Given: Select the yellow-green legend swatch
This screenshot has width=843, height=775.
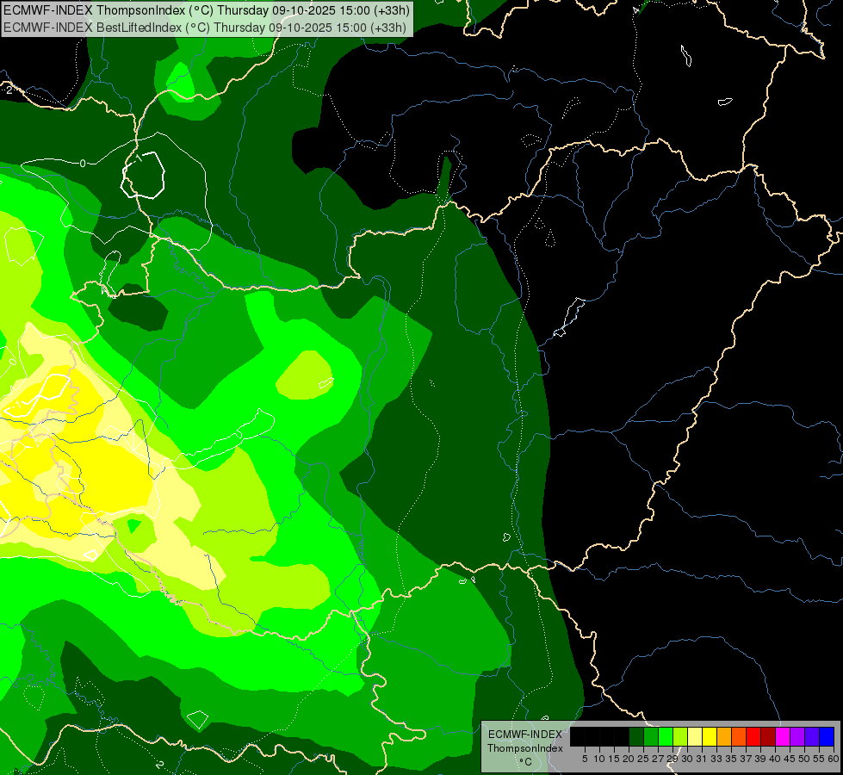Looking at the screenshot, I should [680, 736].
